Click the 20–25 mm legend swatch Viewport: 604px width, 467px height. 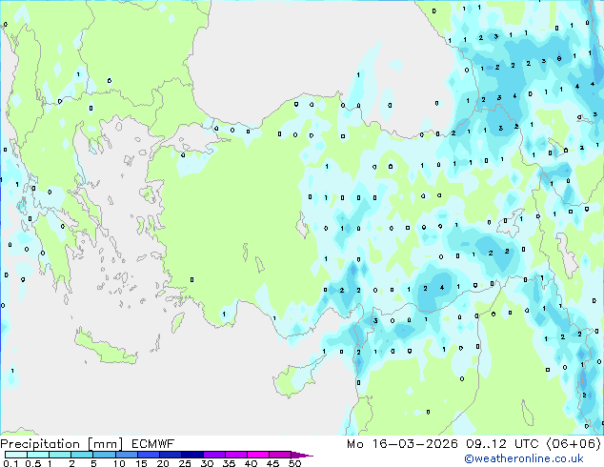(x=170, y=455)
